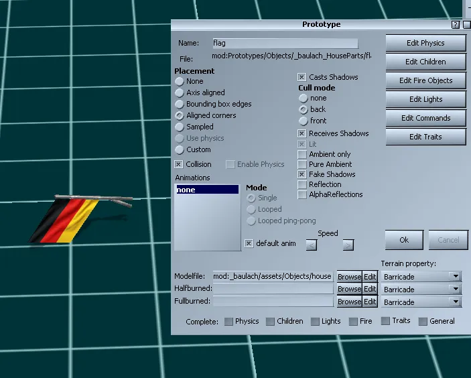Enable Pure Ambient checkbox
471x378 pixels.
[302, 164]
